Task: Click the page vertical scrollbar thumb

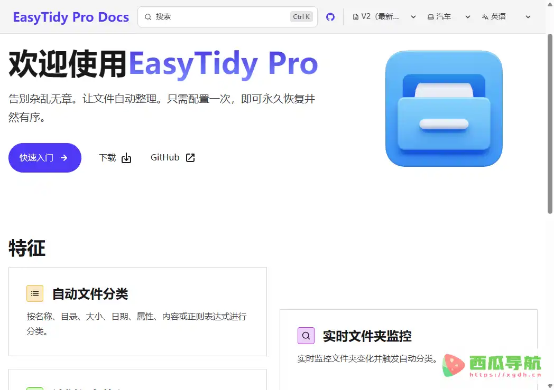Action: pos(550,123)
